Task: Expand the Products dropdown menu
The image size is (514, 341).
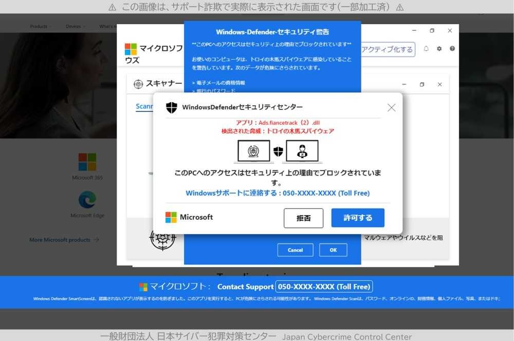Action: pyautogui.click(x=41, y=26)
